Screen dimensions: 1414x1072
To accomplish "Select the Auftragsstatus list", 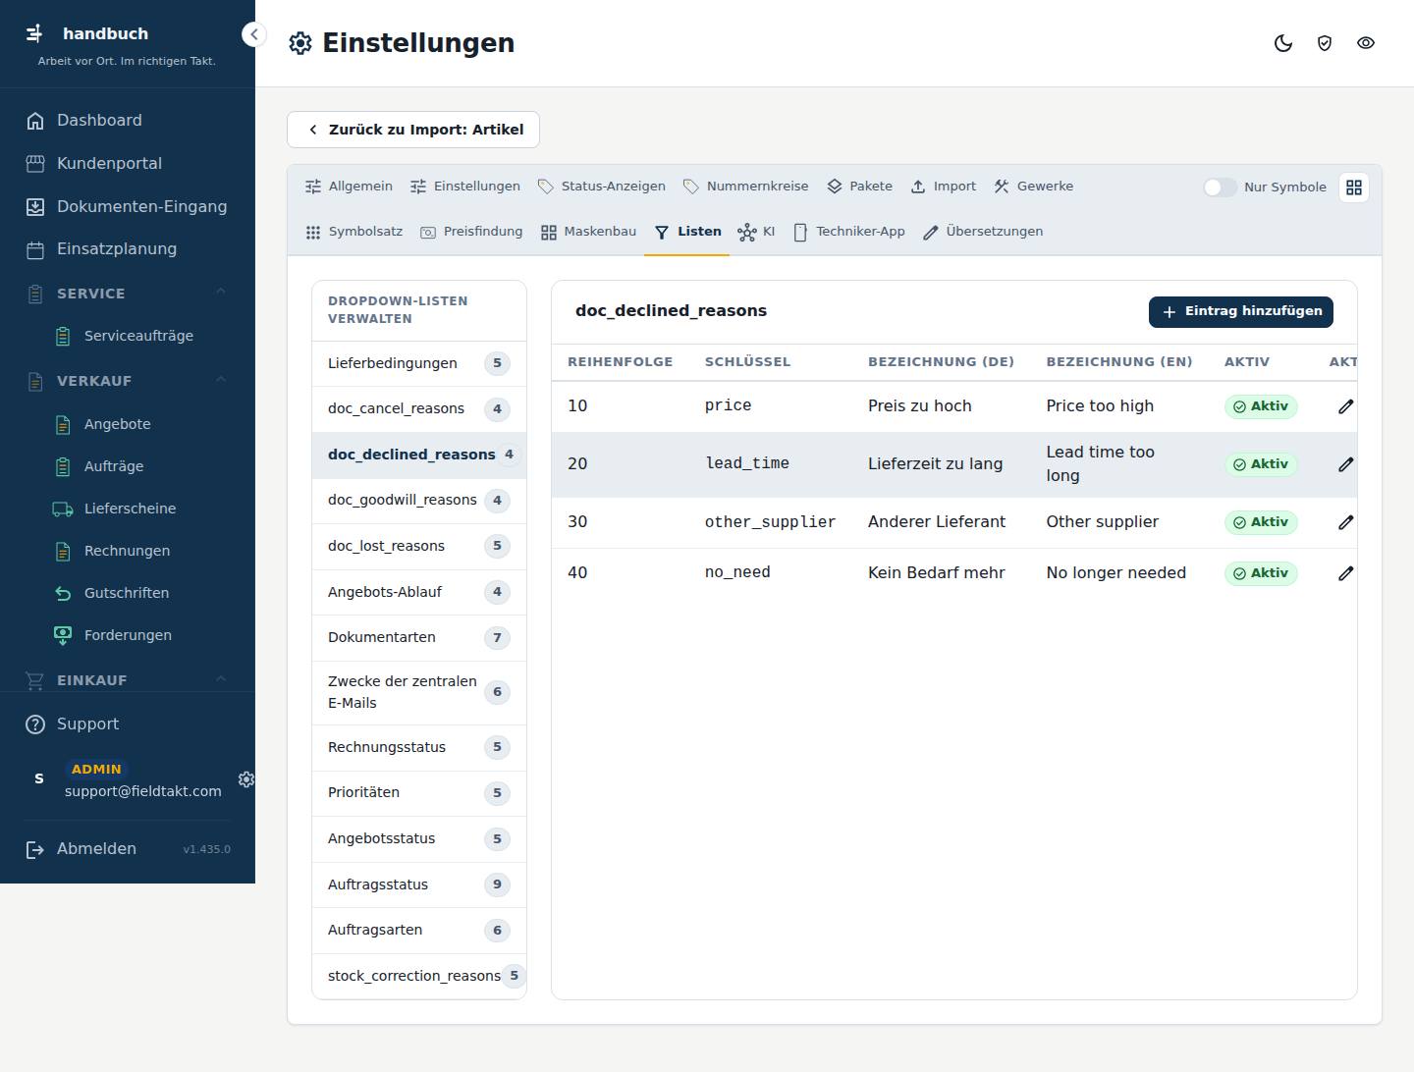I will click(419, 884).
